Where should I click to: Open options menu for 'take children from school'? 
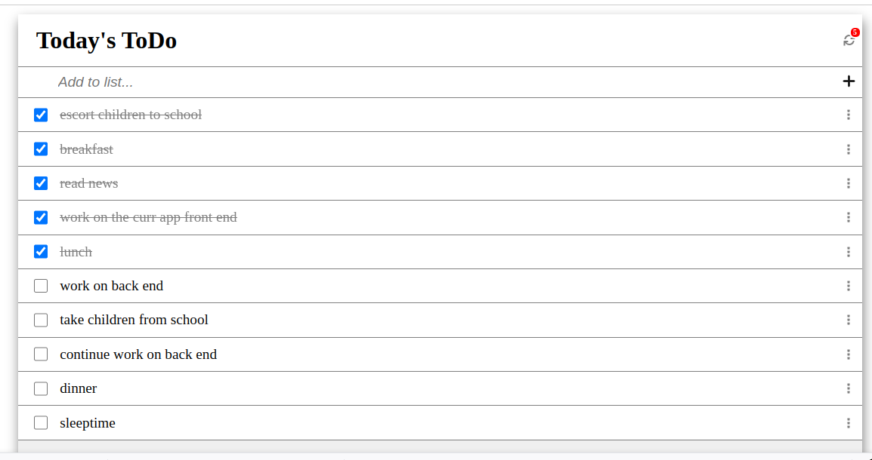coord(849,320)
